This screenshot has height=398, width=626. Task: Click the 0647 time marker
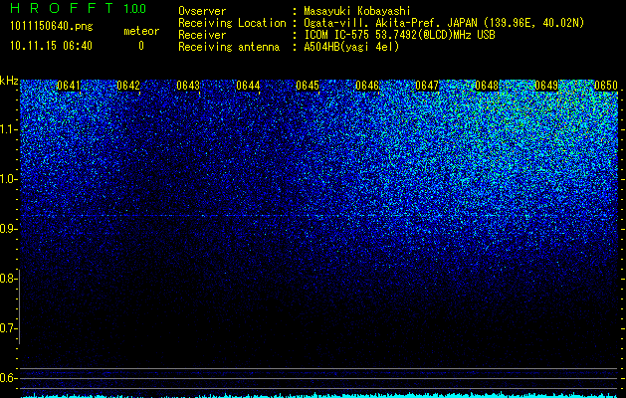[x=427, y=86]
